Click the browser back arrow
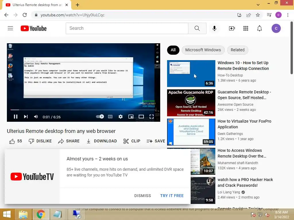This screenshot has width=294, height=220. pos(6,15)
